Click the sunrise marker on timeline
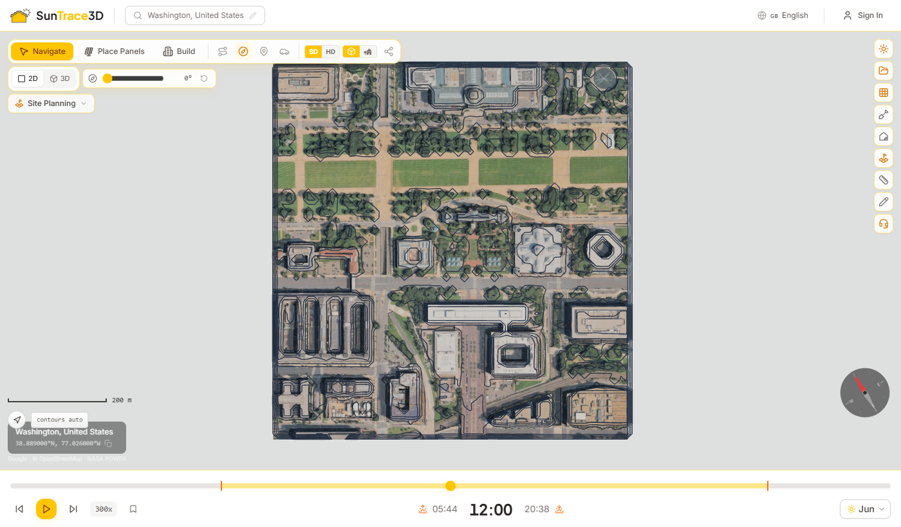The width and height of the screenshot is (901, 527). (221, 486)
